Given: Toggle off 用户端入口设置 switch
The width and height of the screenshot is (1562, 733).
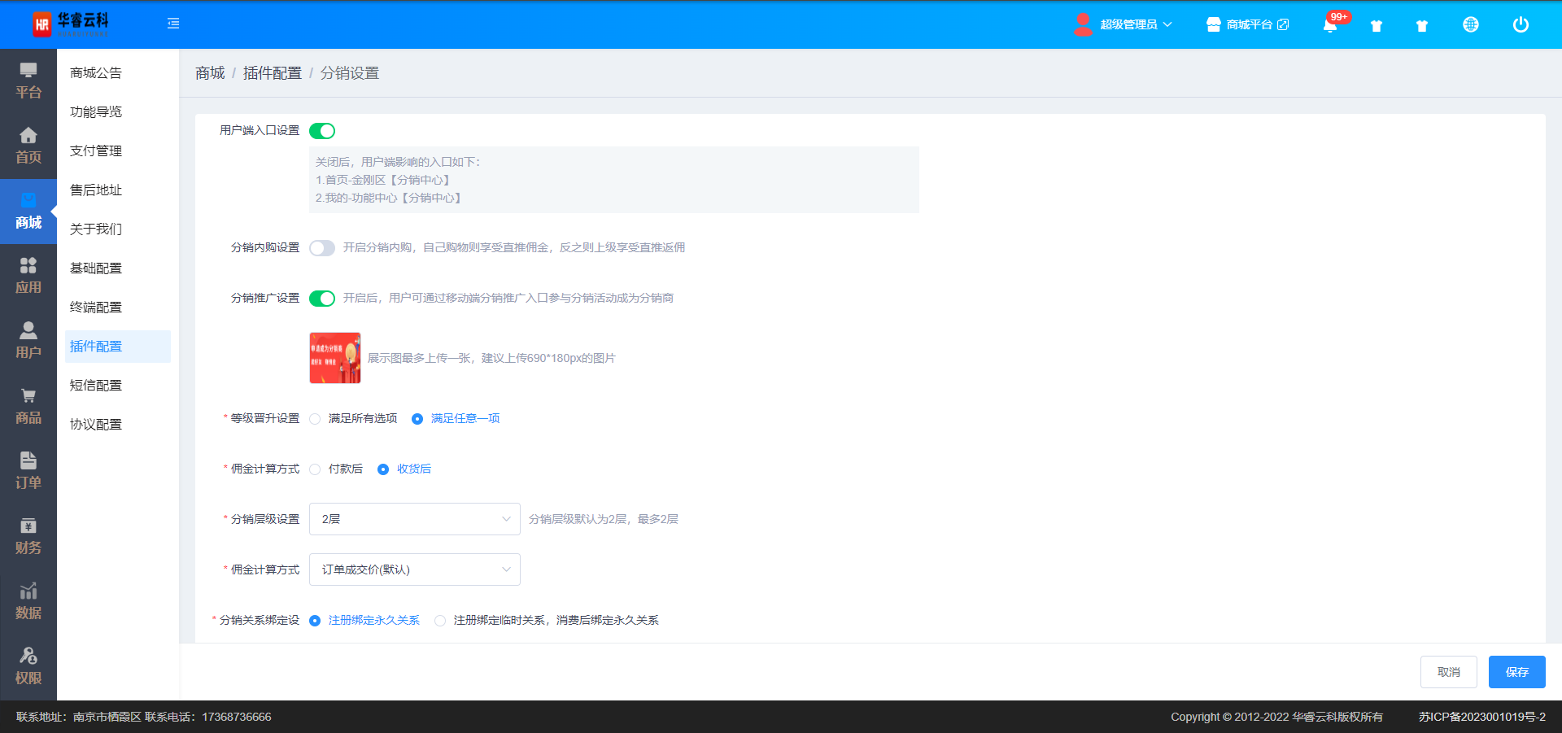Looking at the screenshot, I should pyautogui.click(x=322, y=131).
